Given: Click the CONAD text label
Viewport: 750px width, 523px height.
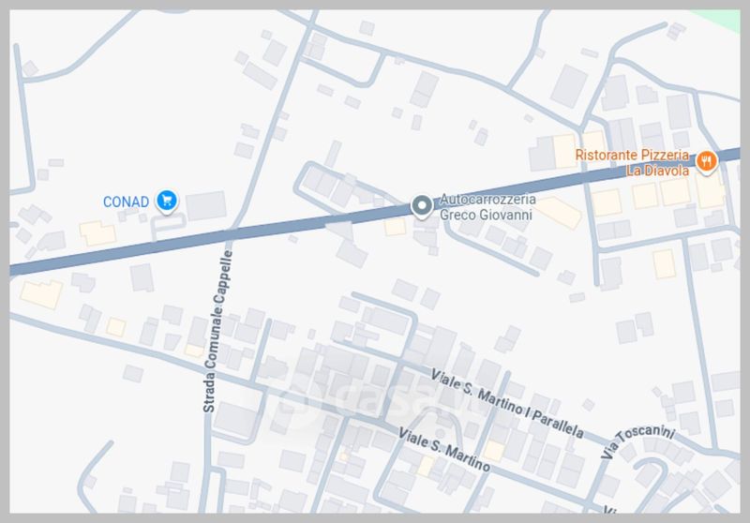Looking at the screenshot, I should (127, 202).
